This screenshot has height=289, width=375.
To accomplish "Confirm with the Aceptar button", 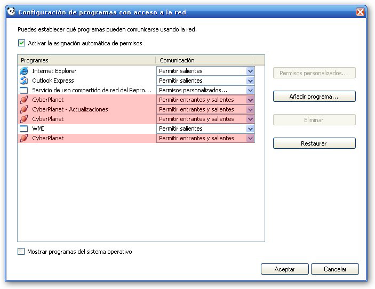I will [x=285, y=269].
